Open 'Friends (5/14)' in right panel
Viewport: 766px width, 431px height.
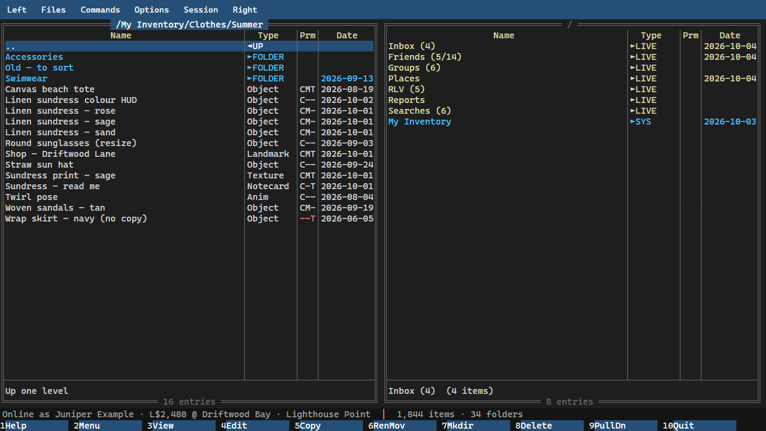572,57
